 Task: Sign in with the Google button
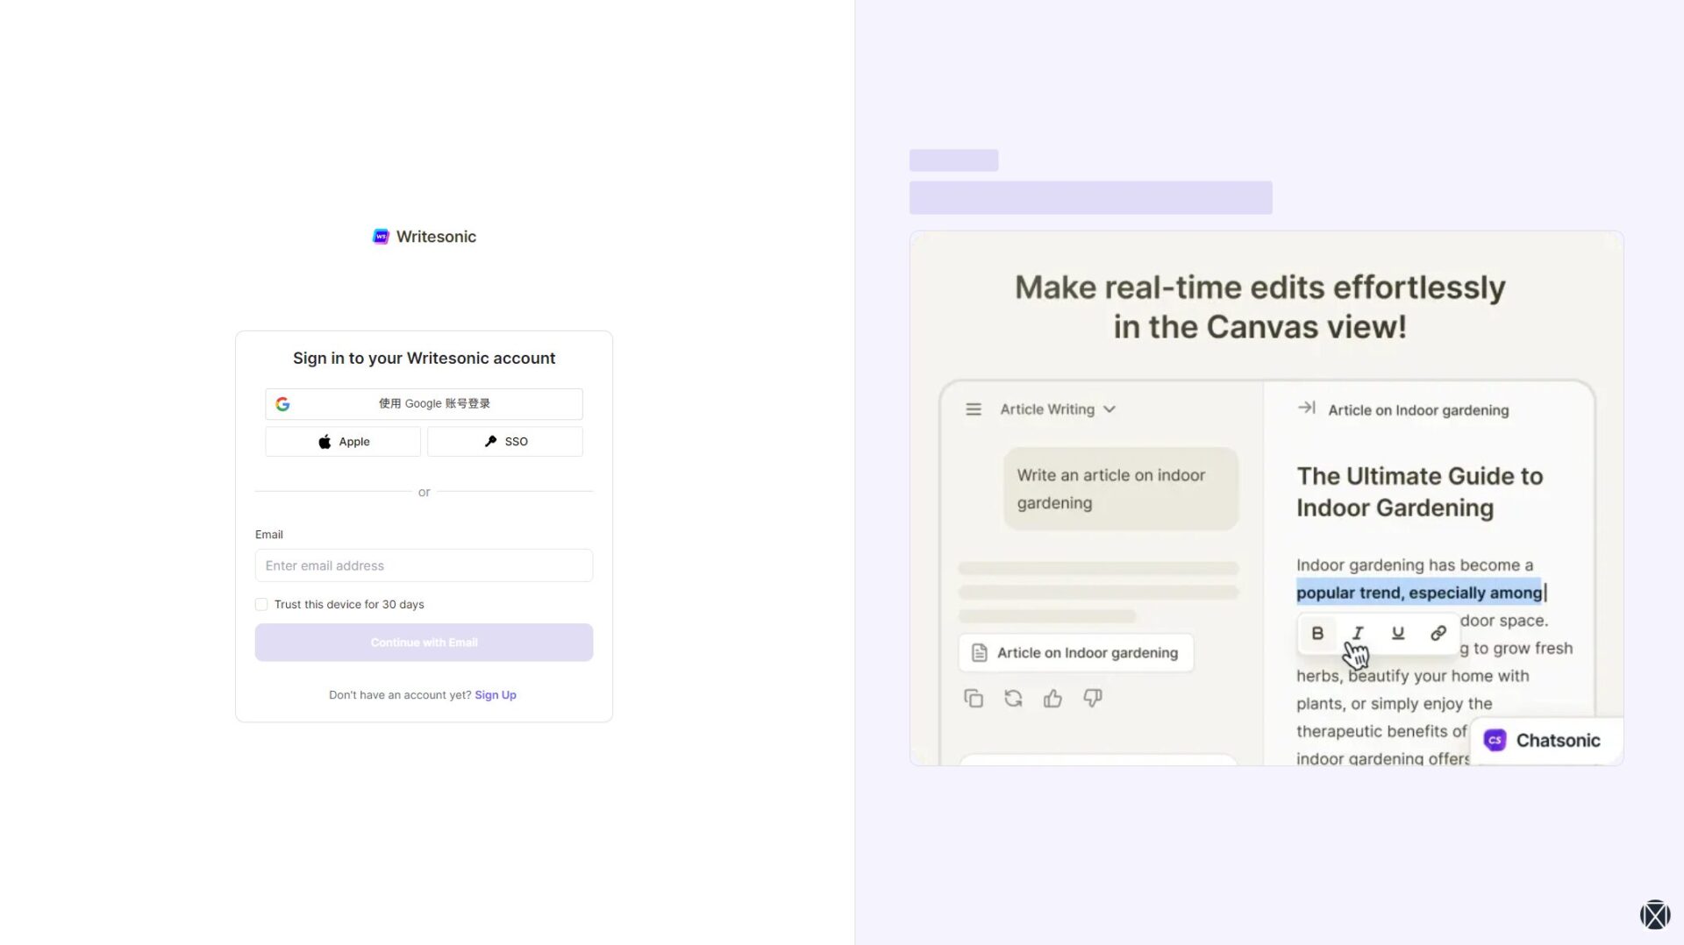tap(424, 404)
